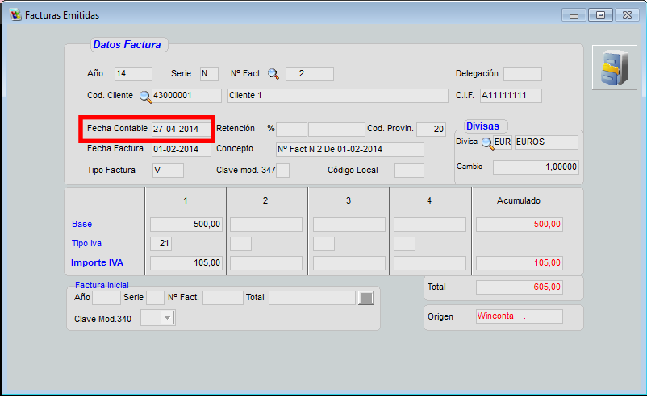647x396 pixels.
Task: Open client search magnifier beside Cod. Cliente
Action: (145, 97)
